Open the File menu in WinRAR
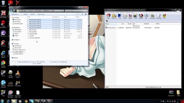Viewport: 184px width, 103px height. (x=106, y=12)
